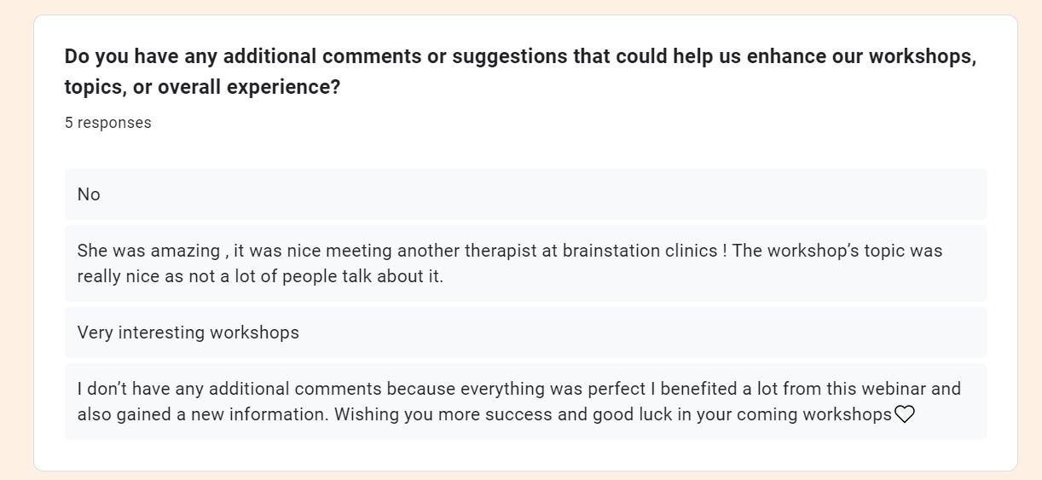The image size is (1042, 480).
Task: Select the "She was amazing" response box
Action: point(525,263)
